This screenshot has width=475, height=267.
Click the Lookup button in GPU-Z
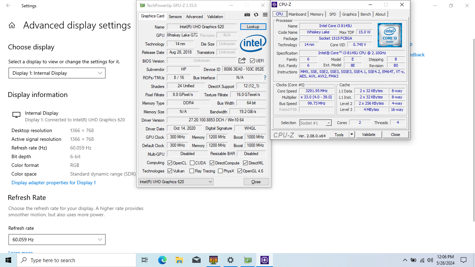253,27
